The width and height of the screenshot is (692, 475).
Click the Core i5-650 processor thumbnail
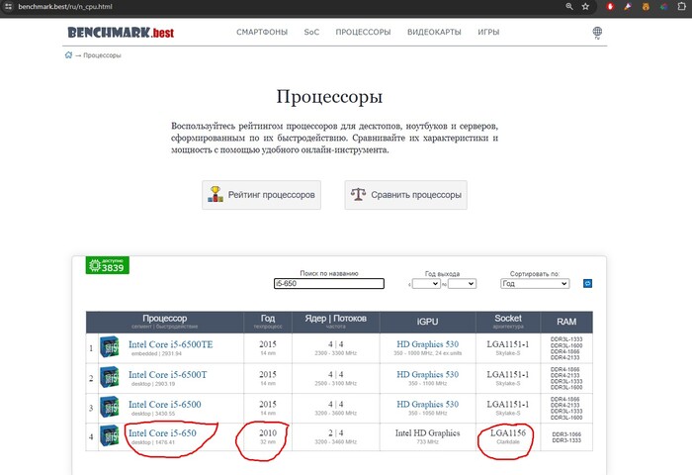click(x=109, y=435)
